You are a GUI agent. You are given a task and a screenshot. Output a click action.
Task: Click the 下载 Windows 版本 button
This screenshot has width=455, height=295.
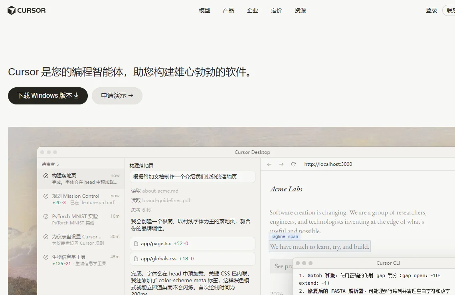click(48, 96)
